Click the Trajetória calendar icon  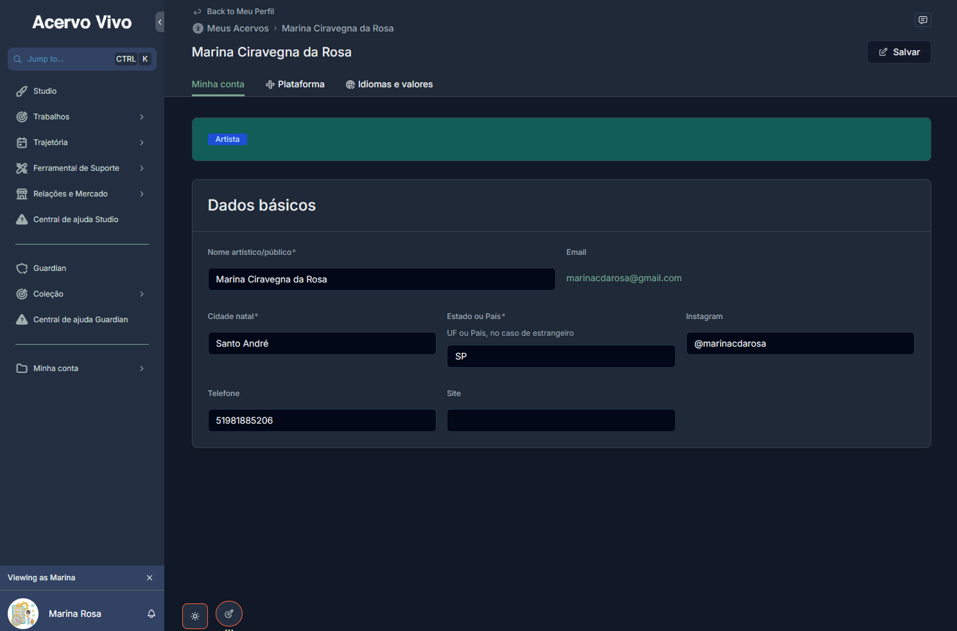(22, 143)
